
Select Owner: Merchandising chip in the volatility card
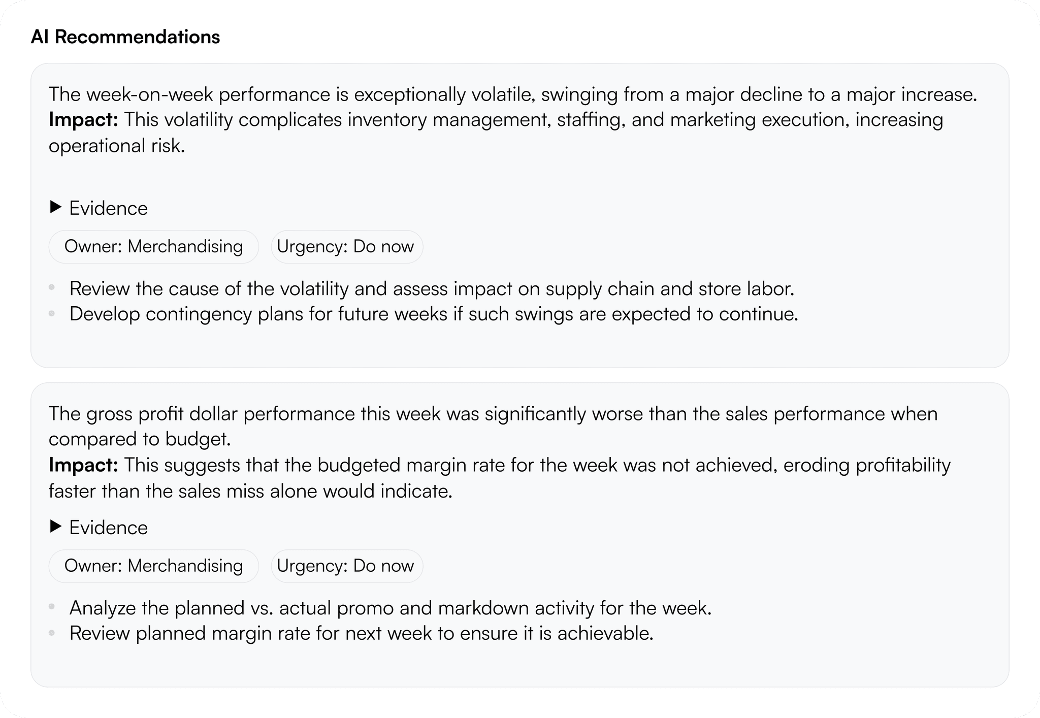pyautogui.click(x=153, y=247)
